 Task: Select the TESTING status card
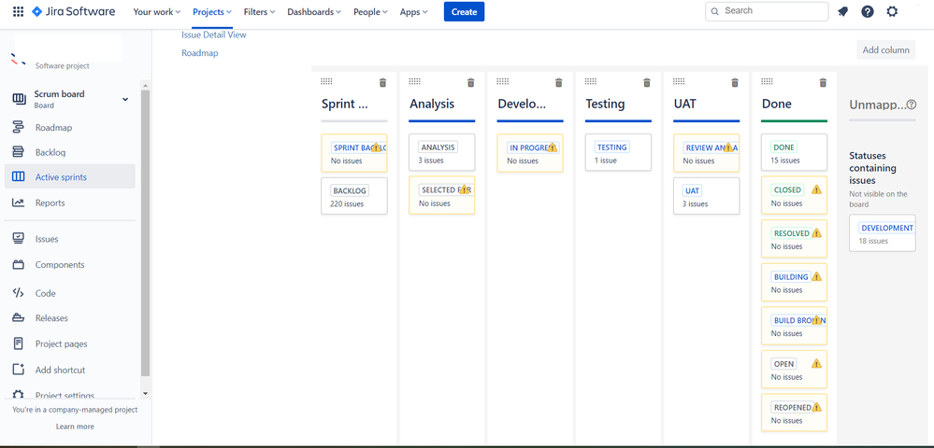618,152
